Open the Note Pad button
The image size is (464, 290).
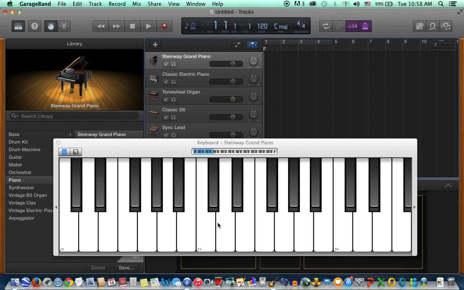[x=420, y=26]
